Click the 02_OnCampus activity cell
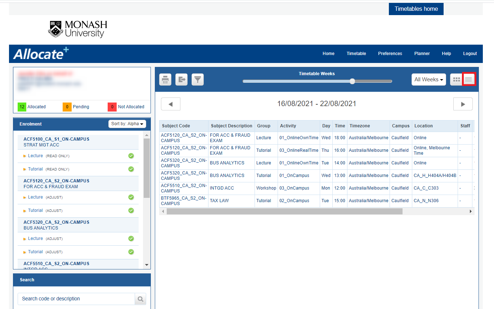Image resolution: width=494 pixels, height=309 pixels. [299, 201]
